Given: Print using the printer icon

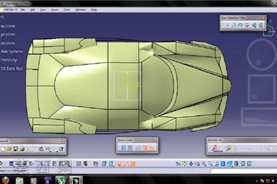Looking at the screenshot, I should pos(22,149).
